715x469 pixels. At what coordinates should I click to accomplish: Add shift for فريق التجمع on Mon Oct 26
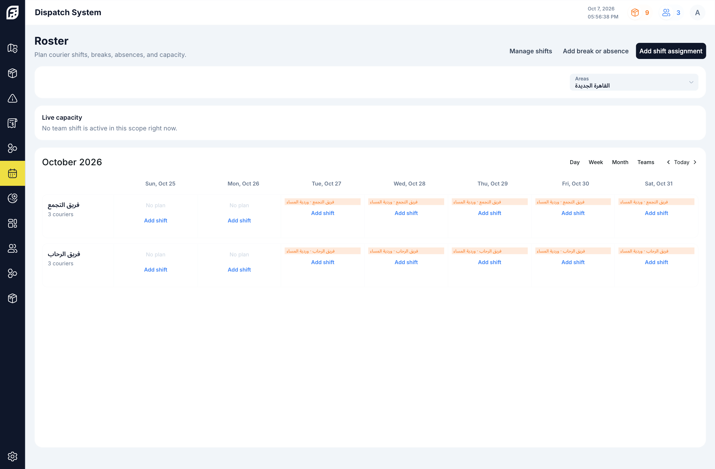[x=239, y=220]
